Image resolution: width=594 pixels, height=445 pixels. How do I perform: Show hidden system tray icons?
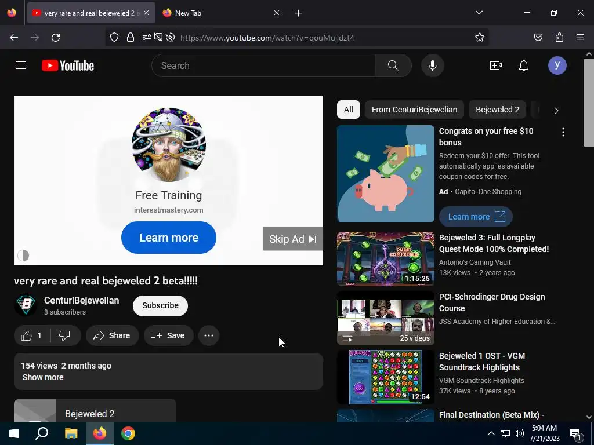(x=491, y=433)
